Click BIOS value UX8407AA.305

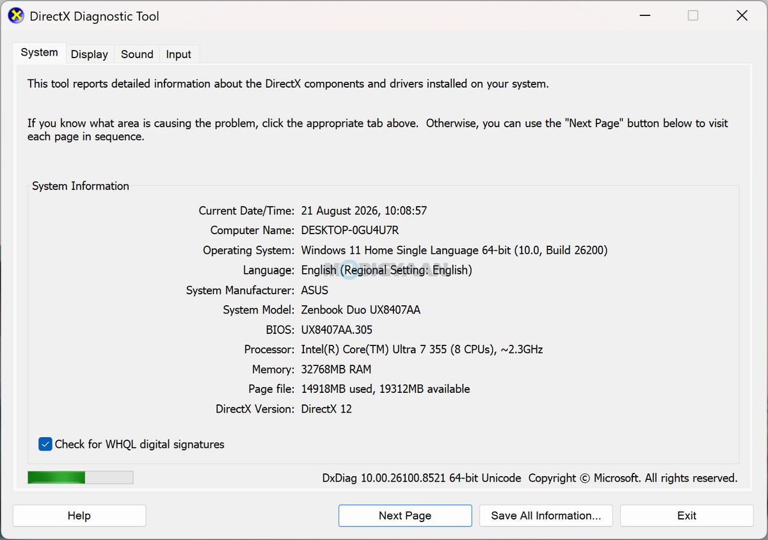(337, 330)
